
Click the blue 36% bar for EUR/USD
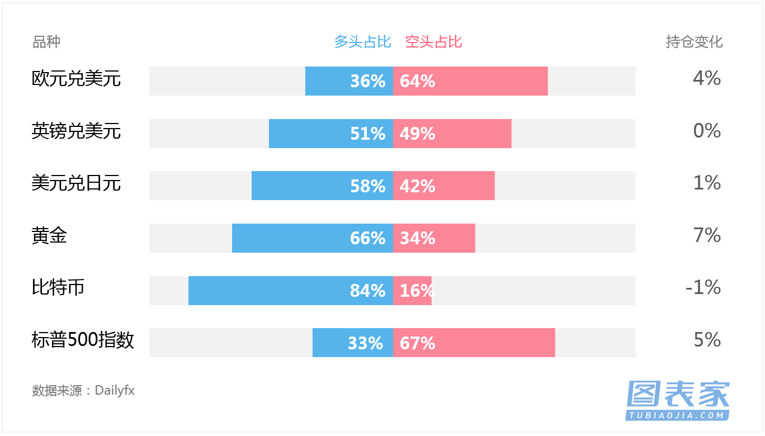pyautogui.click(x=349, y=81)
